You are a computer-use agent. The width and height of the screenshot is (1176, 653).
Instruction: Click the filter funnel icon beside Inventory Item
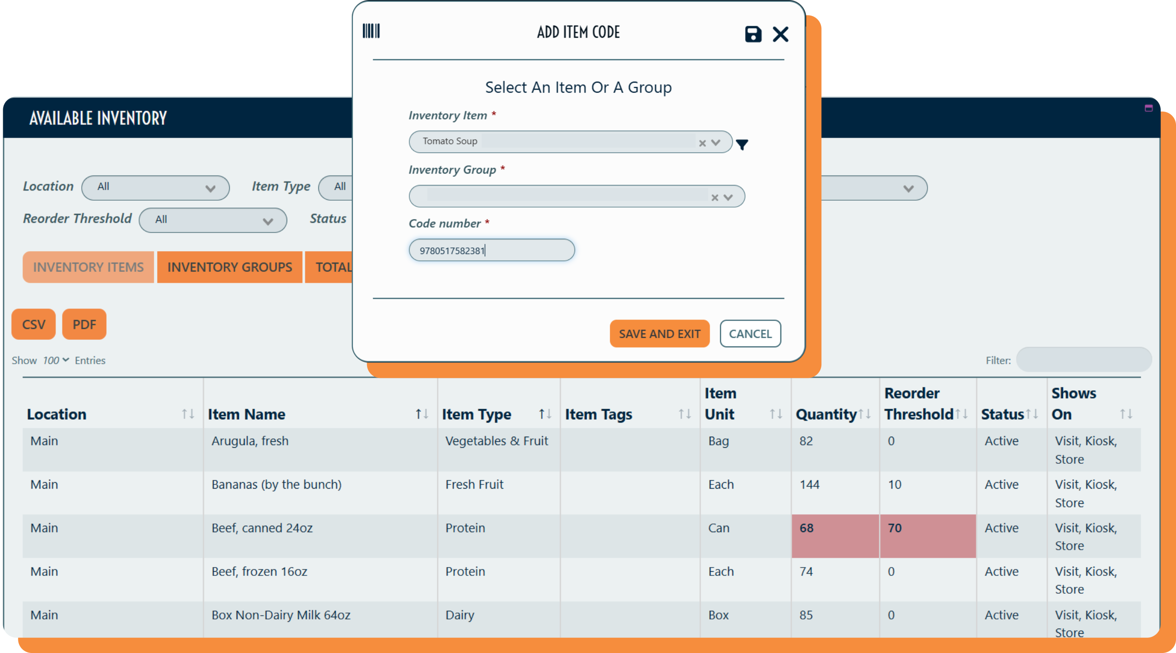742,145
